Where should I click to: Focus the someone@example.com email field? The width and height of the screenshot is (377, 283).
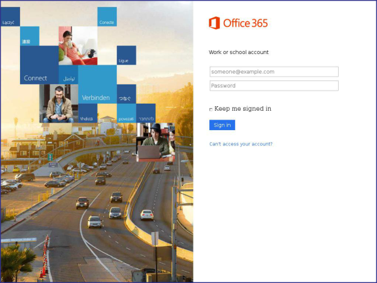[x=274, y=72]
